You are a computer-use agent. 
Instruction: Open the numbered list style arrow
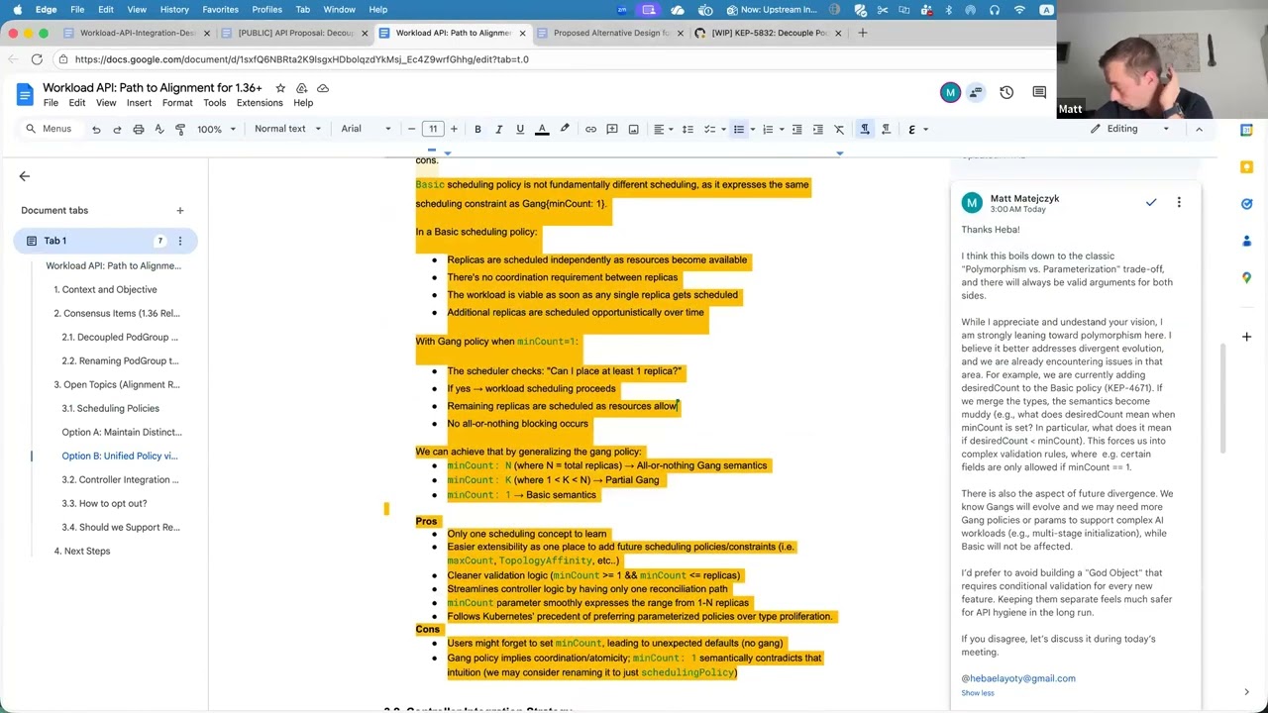point(782,129)
